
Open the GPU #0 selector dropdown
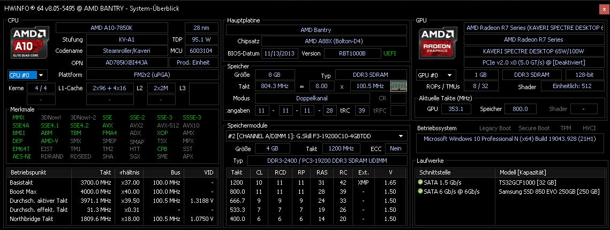[x=436, y=75]
